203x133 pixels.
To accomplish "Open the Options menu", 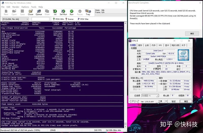I will pos(25,7).
